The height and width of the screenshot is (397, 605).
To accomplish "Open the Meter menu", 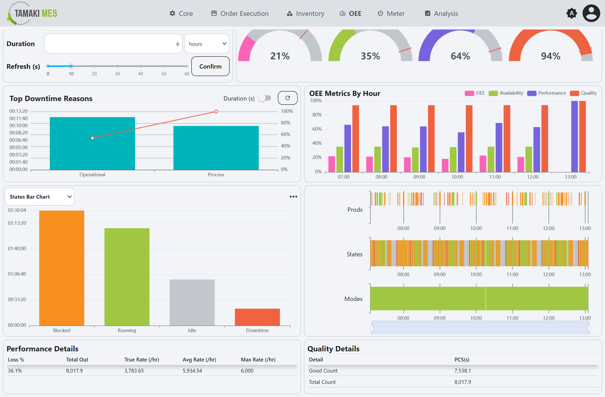I will pos(391,13).
